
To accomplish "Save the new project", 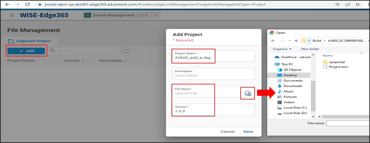I will pyautogui.click(x=248, y=132).
